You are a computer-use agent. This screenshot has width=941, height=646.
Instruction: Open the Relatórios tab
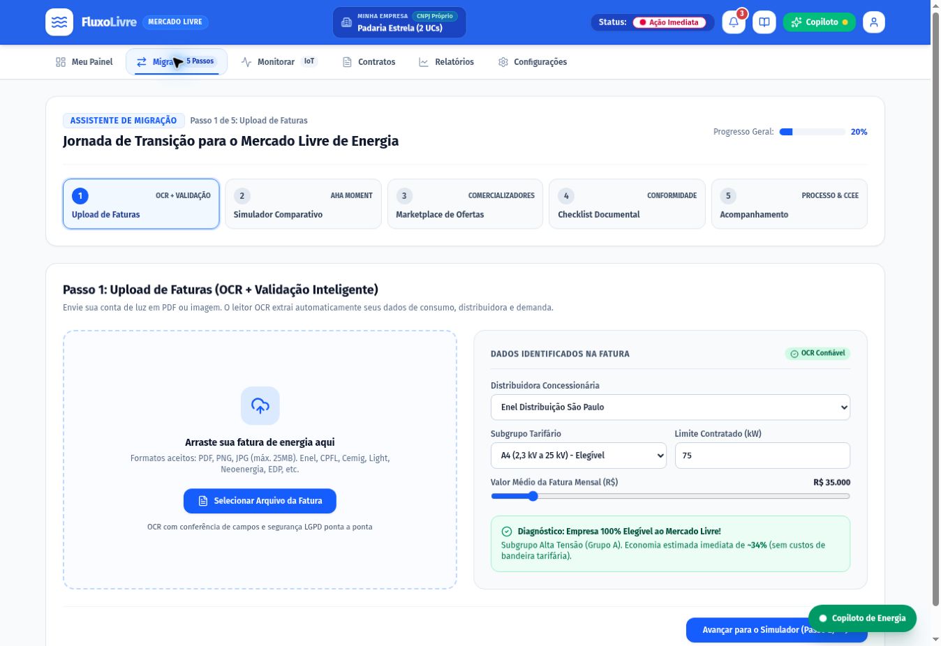(447, 62)
